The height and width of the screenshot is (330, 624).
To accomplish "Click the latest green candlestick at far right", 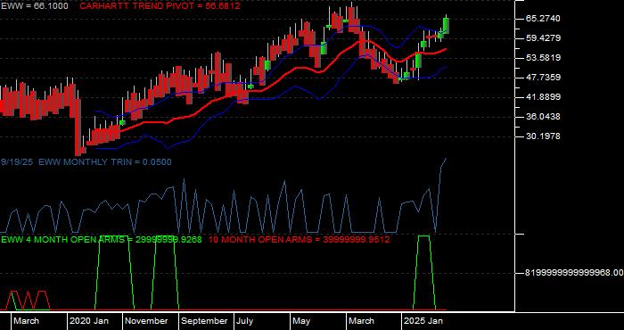I will pyautogui.click(x=446, y=25).
